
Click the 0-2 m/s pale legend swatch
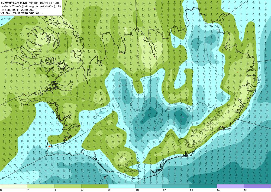[14, 186]
